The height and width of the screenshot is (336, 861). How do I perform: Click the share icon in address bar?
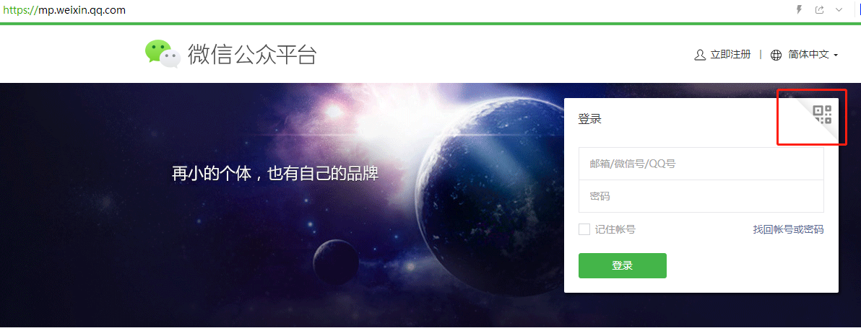pos(820,9)
